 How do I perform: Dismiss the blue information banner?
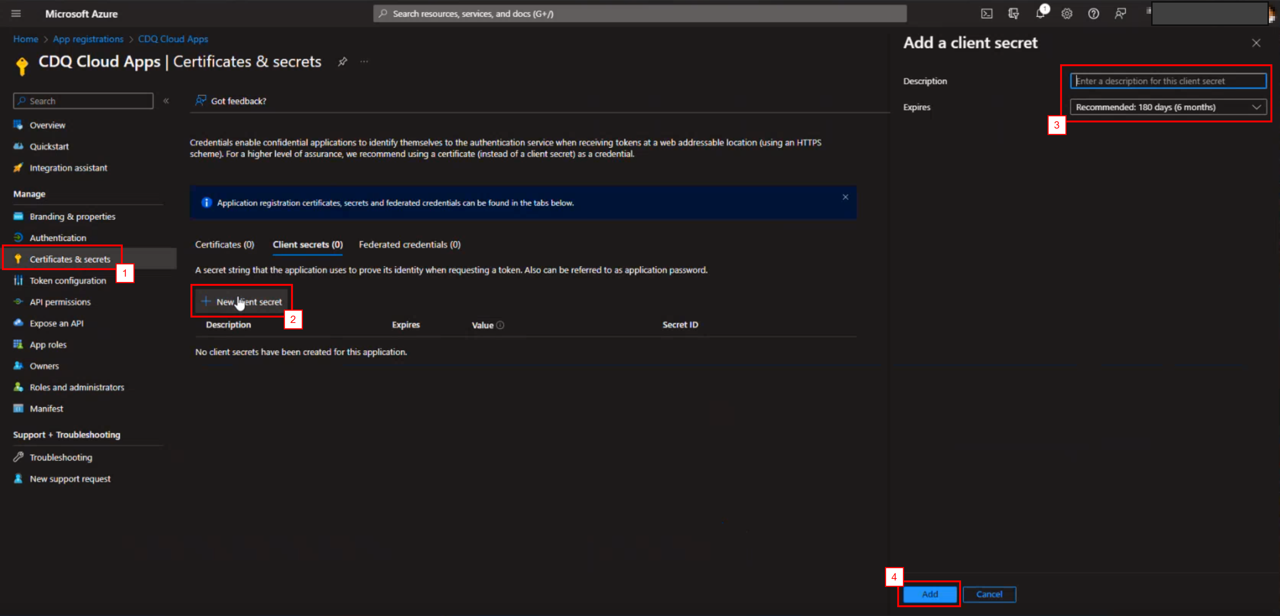click(845, 197)
